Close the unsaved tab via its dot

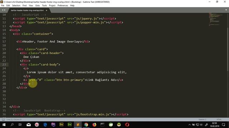click(47, 10)
